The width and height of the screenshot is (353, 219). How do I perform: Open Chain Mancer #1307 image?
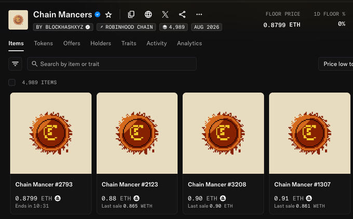coord(309,133)
